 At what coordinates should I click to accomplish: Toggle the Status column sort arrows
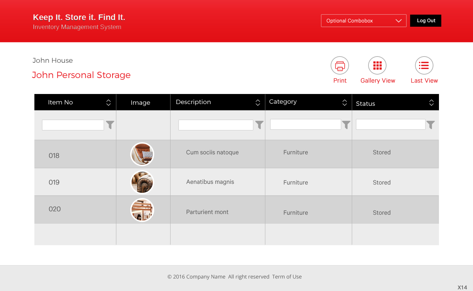[x=431, y=102]
